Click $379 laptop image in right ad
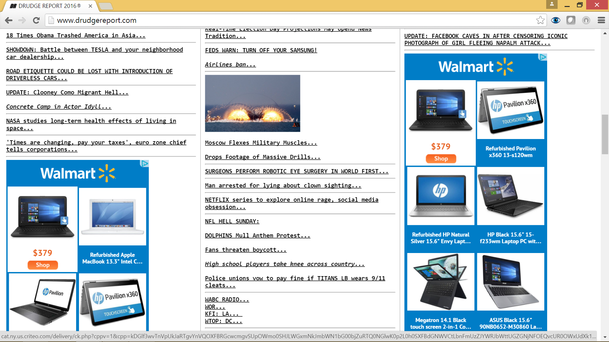 tap(441, 110)
